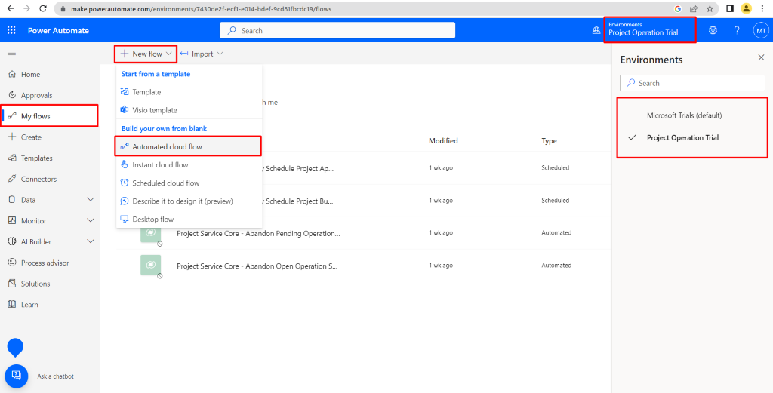Open My flows in the sidebar
Screen dimensions: 773x393
coord(35,116)
